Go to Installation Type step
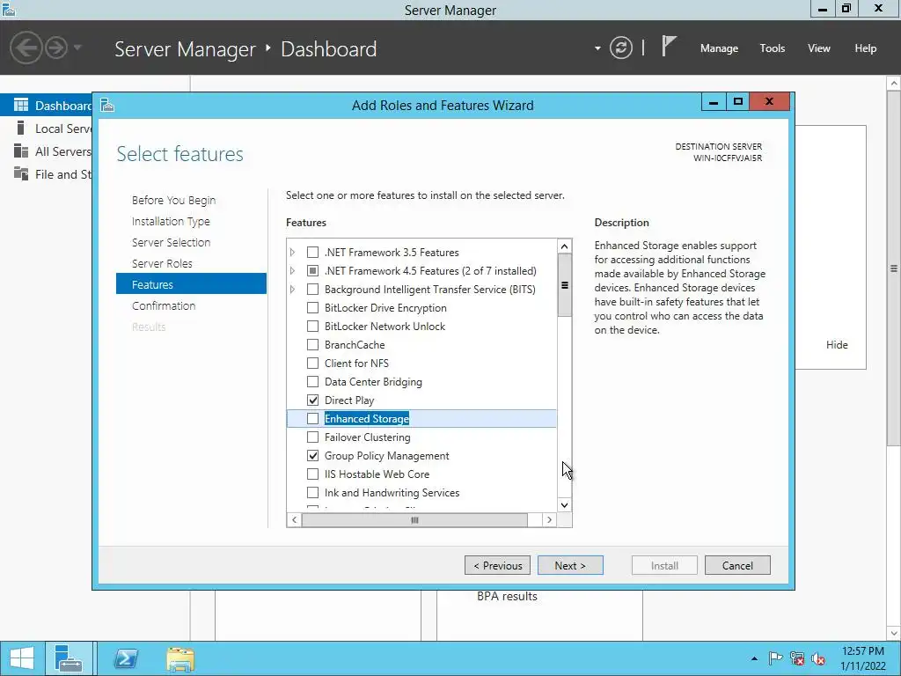 coord(171,221)
